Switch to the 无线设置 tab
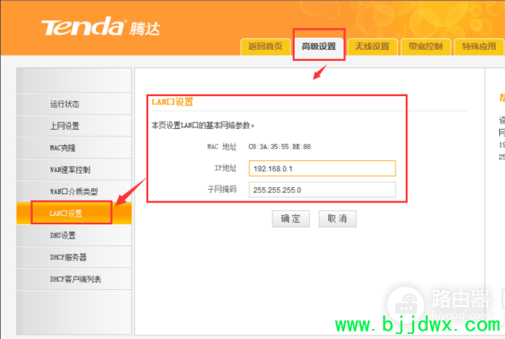The image size is (505, 339). [372, 46]
